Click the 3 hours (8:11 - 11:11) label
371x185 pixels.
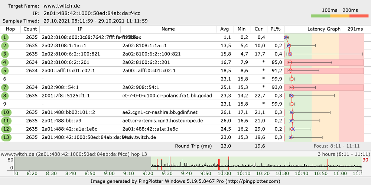click(x=344, y=154)
